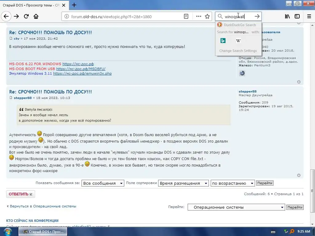Open a new browser tab

[74, 5]
